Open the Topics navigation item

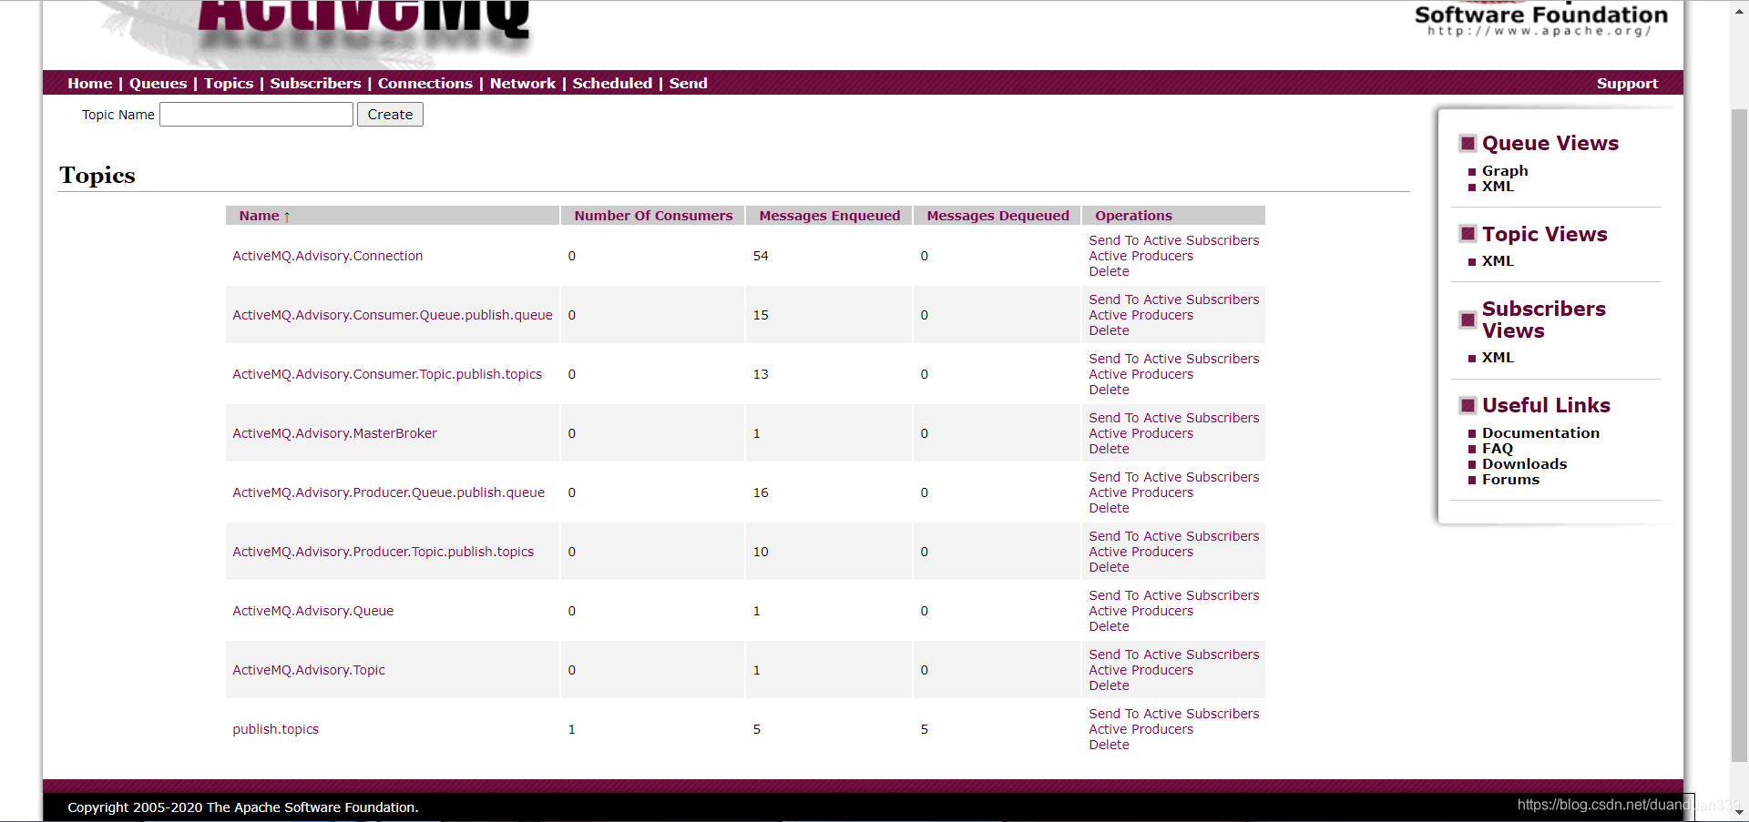tap(229, 83)
